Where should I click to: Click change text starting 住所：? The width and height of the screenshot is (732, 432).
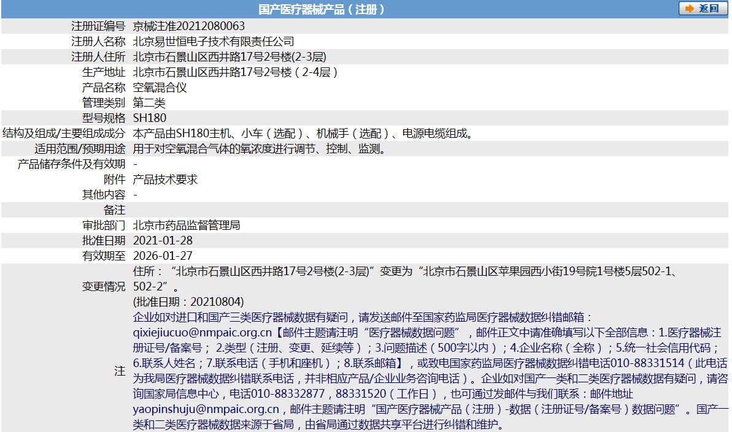pyautogui.click(x=406, y=279)
